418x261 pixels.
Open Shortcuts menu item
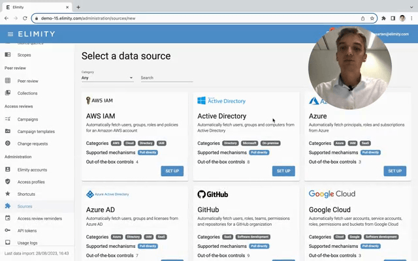pos(26,194)
